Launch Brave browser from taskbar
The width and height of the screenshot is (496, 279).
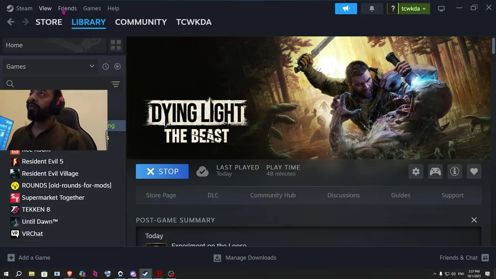pyautogui.click(x=70, y=274)
